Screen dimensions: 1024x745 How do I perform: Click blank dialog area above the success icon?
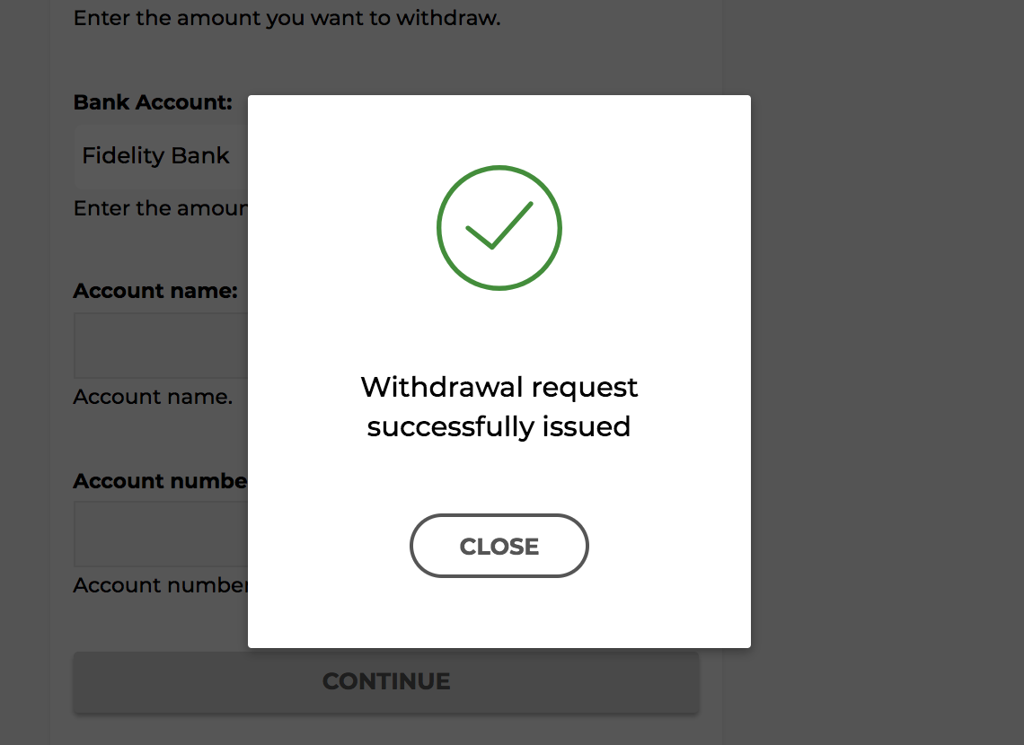pos(499,128)
